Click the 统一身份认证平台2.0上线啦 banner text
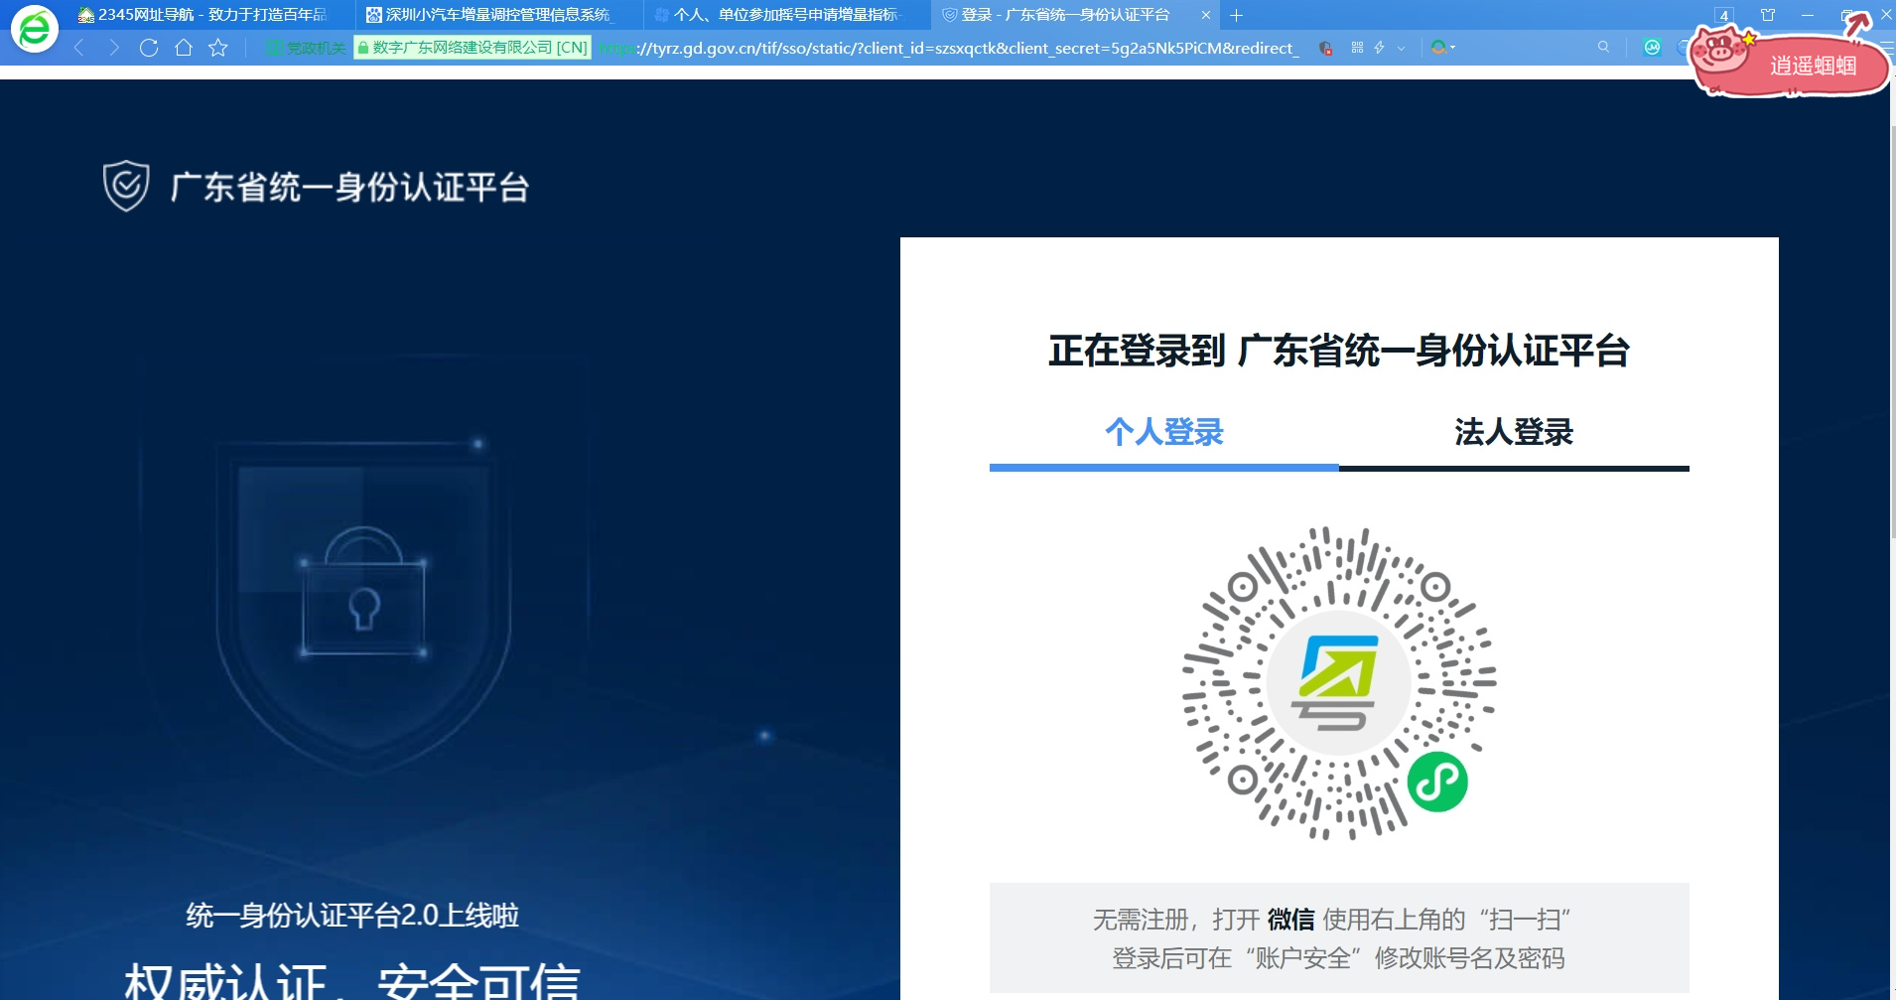The width and height of the screenshot is (1896, 1000). pos(352,915)
